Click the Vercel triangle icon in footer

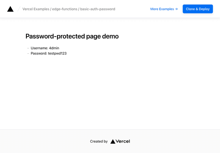(x=113, y=141)
